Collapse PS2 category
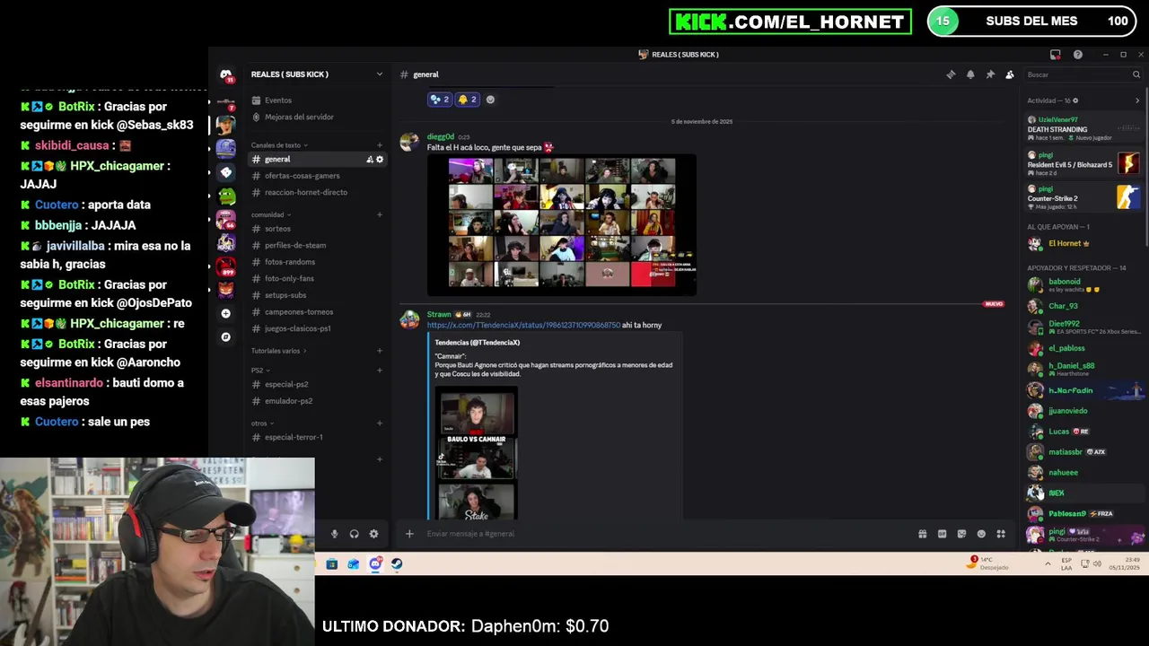 (x=259, y=371)
